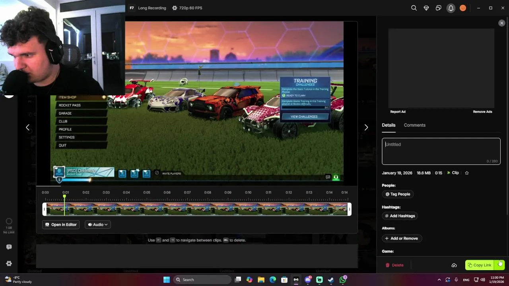Open File Explorer from the taskbar
This screenshot has height=286, width=509.
[x=261, y=280]
